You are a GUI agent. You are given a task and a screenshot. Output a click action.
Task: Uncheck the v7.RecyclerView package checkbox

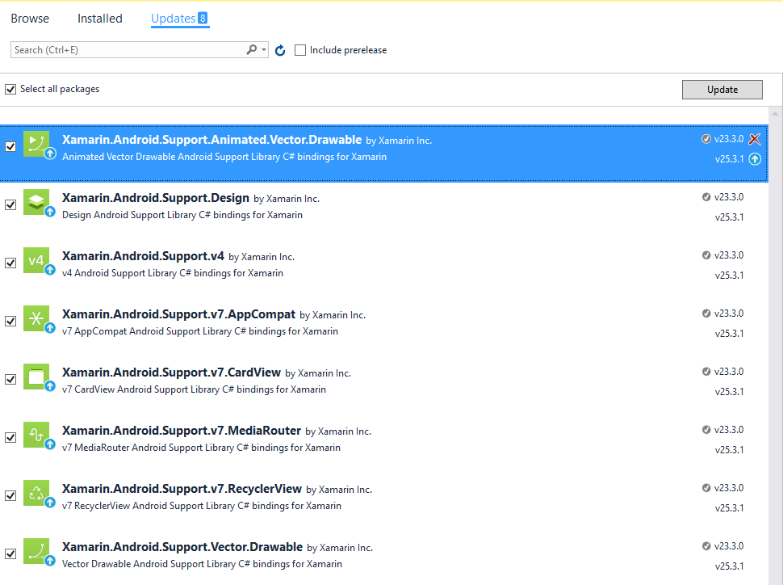point(10,495)
